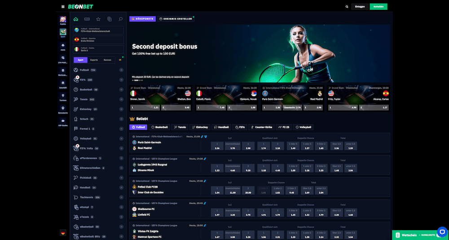Switch to the LIVE events icon
449x240 pixels.
tap(87, 19)
